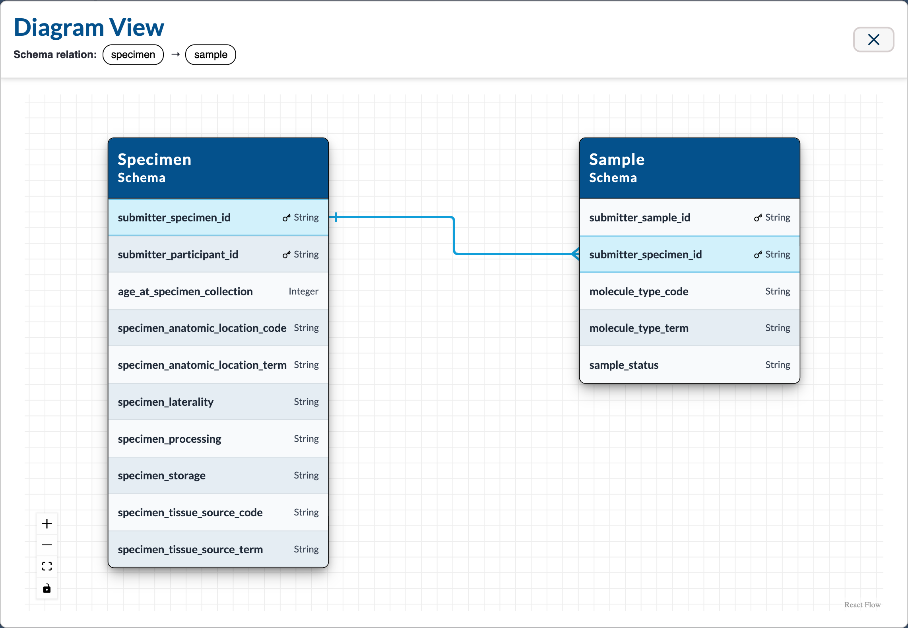Click key icon on Sample submitter_specimen_id row
This screenshot has width=908, height=628.
pos(758,254)
